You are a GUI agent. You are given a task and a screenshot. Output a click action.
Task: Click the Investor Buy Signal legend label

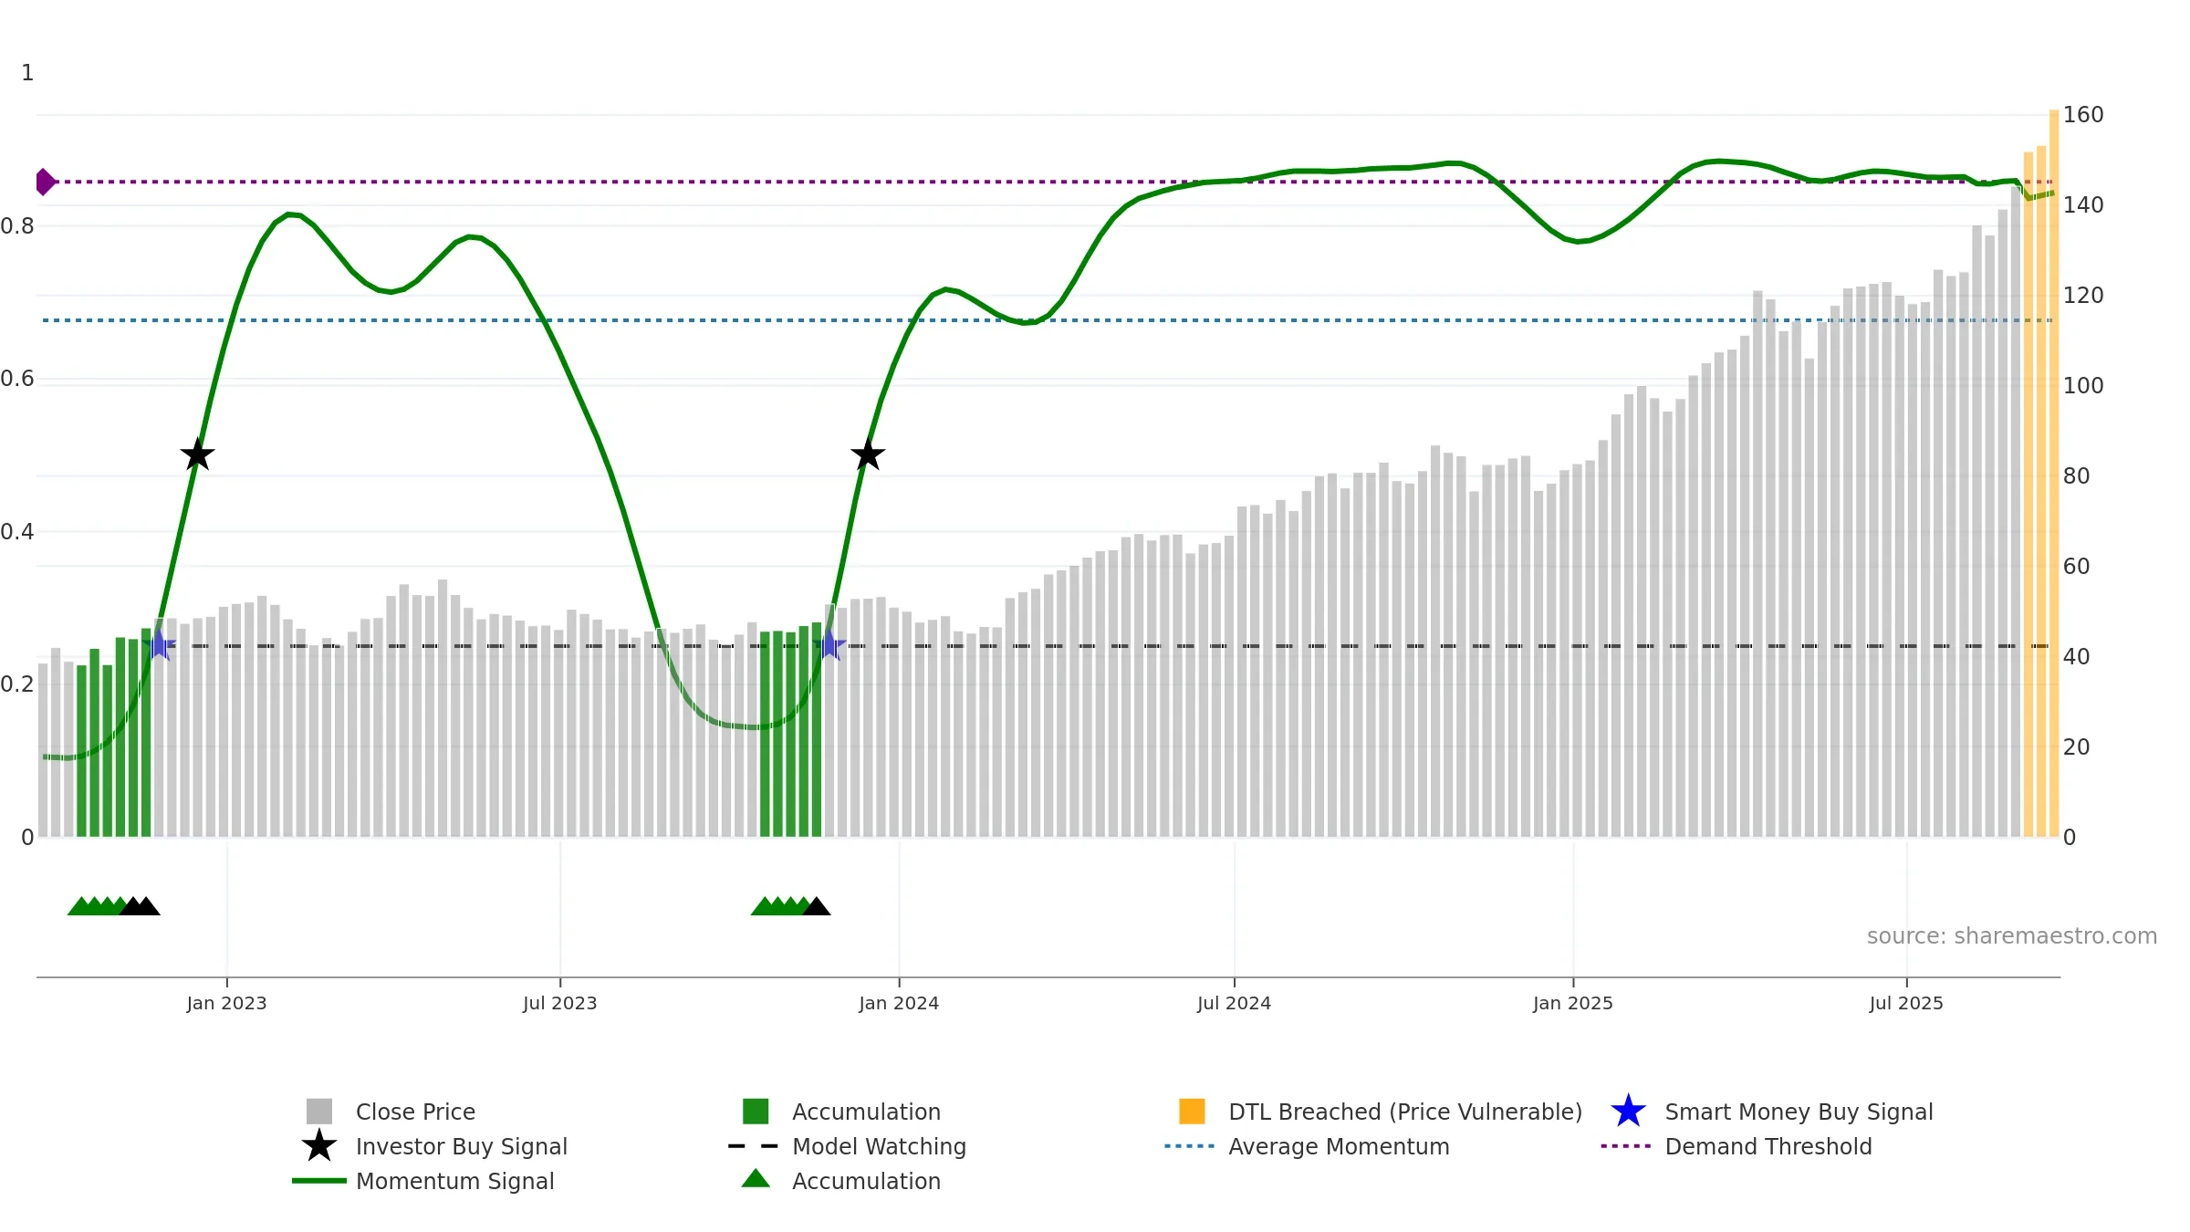pyautogui.click(x=461, y=1146)
